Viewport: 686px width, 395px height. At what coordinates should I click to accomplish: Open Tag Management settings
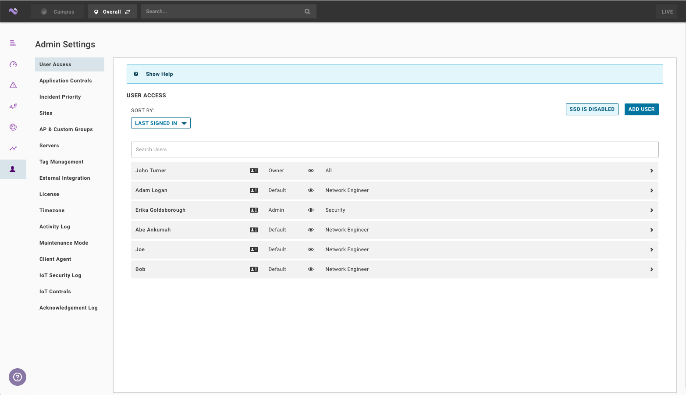click(61, 162)
